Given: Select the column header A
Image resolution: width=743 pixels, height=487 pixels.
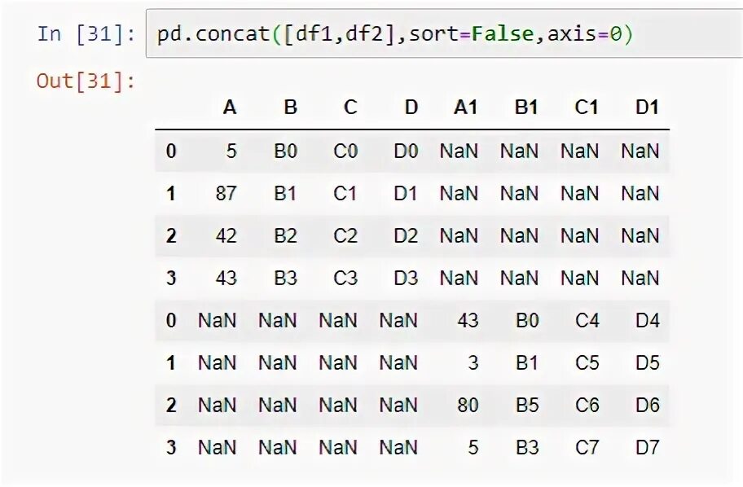Looking at the screenshot, I should (x=229, y=107).
